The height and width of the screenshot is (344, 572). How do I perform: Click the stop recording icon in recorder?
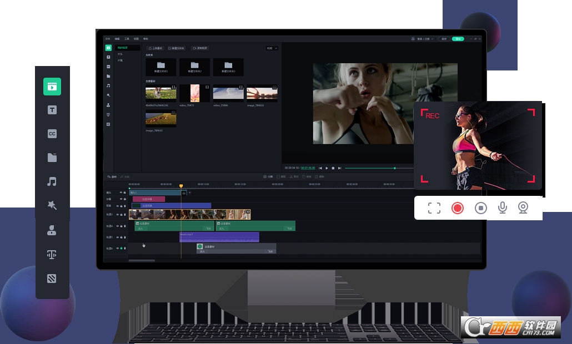point(481,208)
